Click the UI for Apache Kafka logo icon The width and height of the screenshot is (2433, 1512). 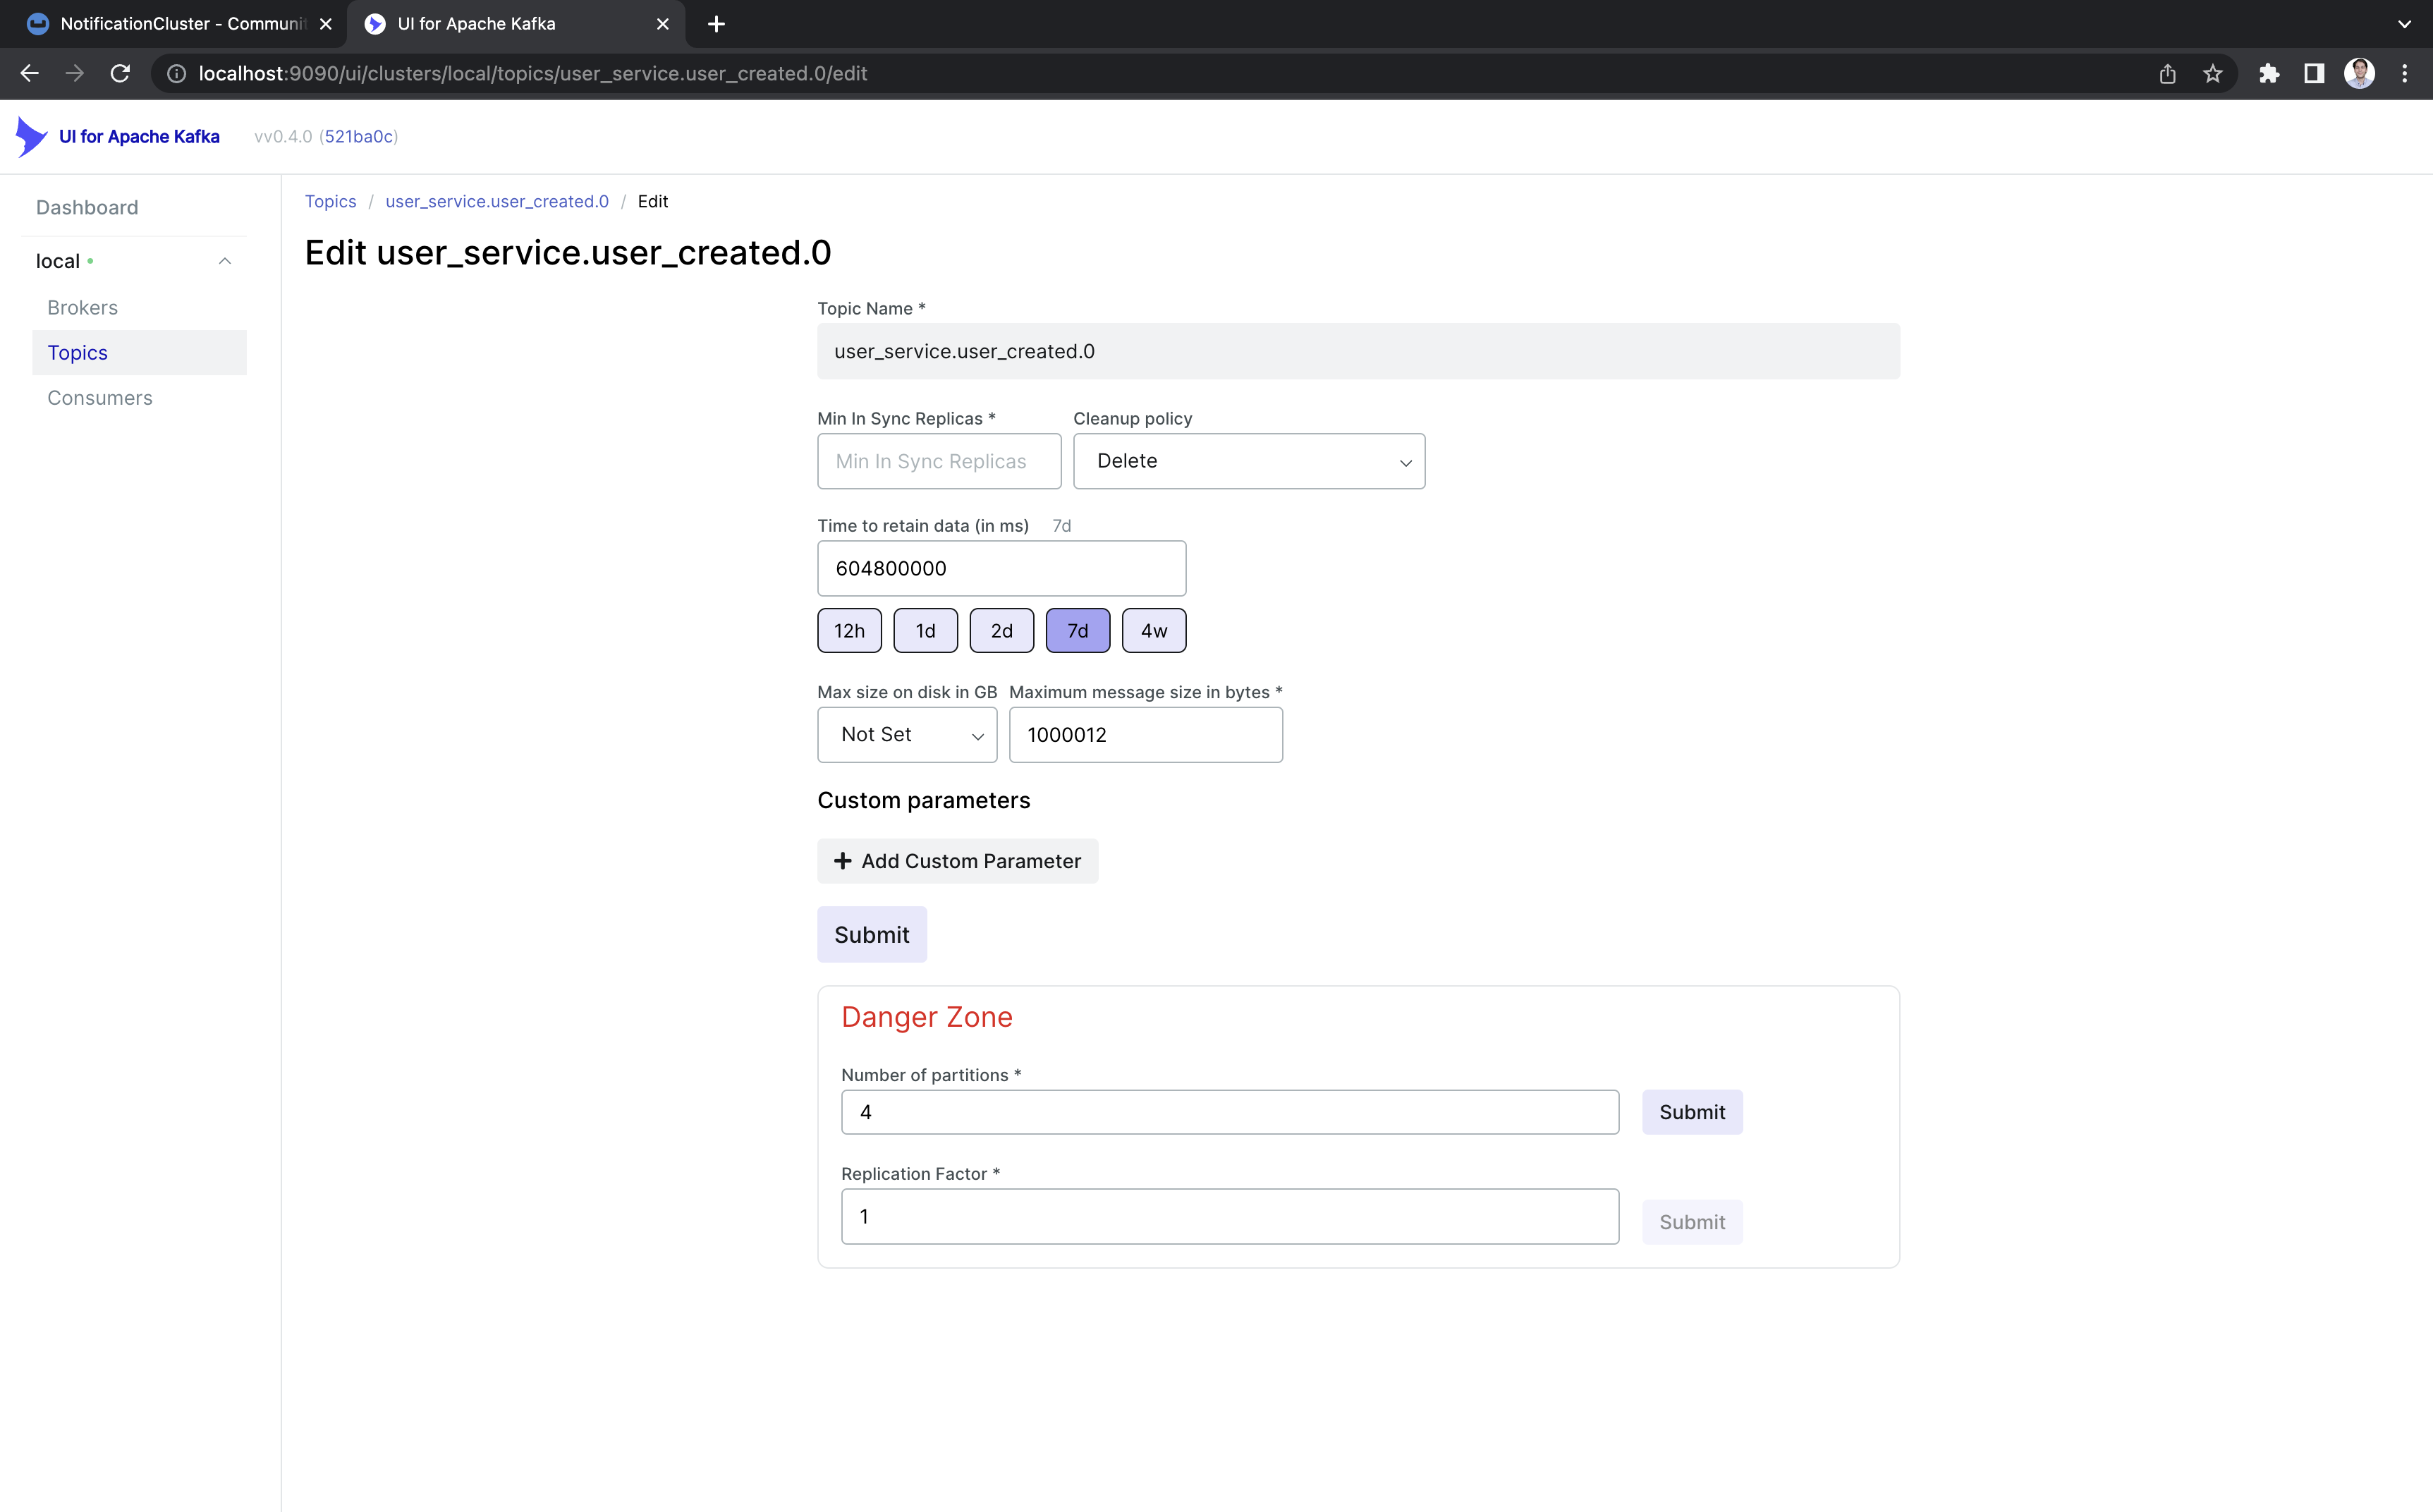pyautogui.click(x=31, y=137)
